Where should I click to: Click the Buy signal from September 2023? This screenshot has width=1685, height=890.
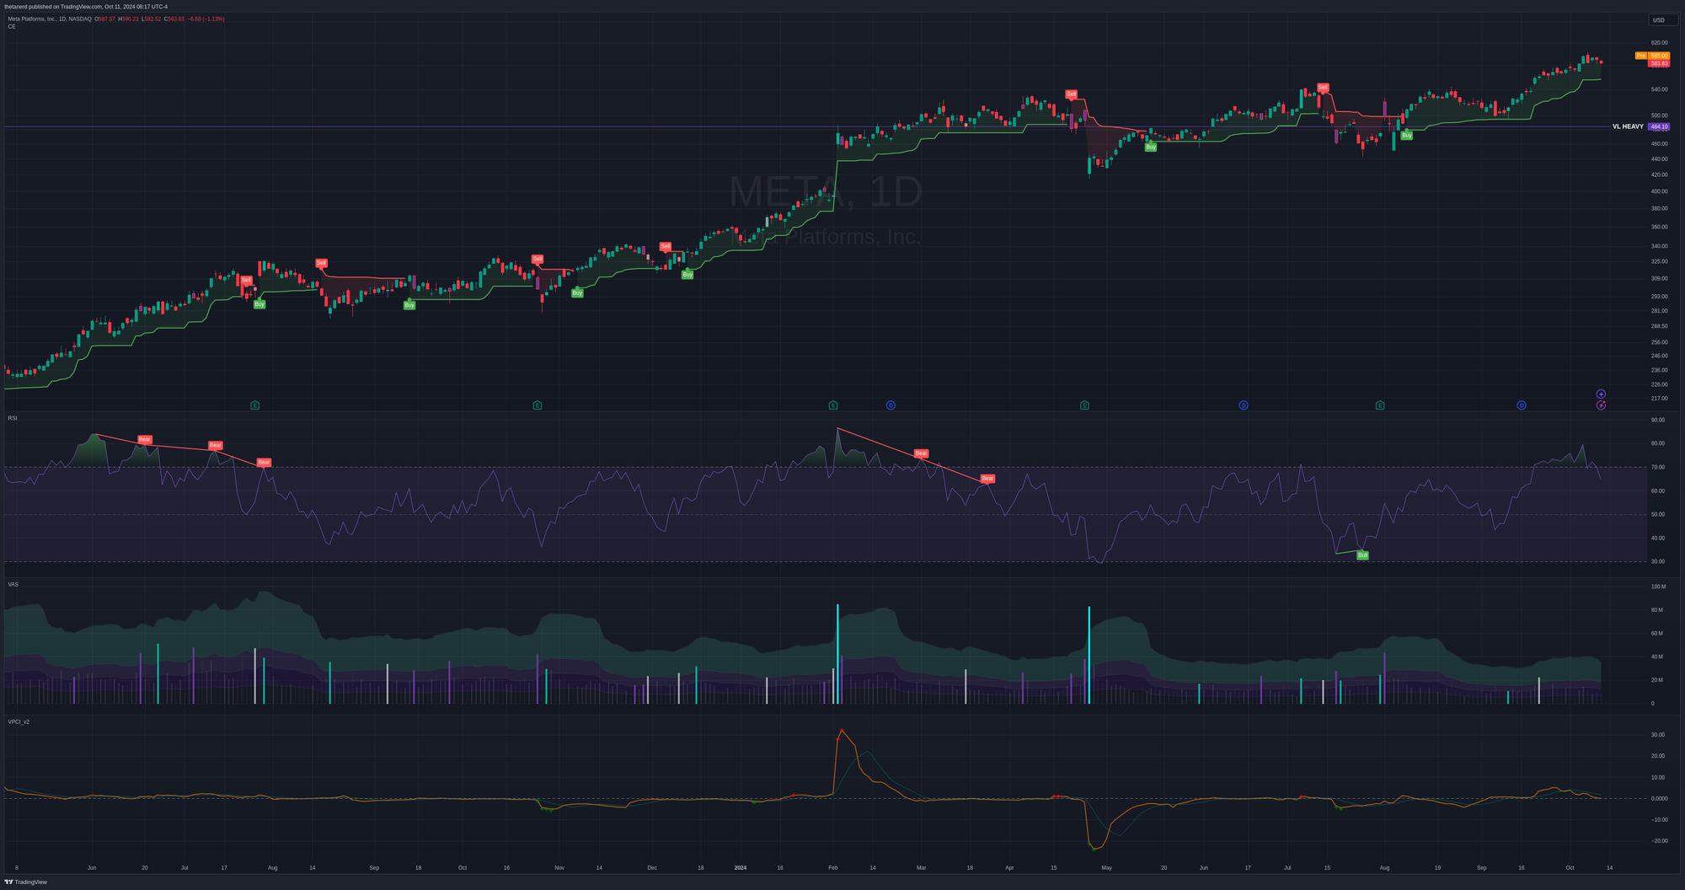point(409,305)
